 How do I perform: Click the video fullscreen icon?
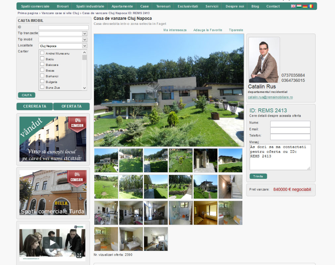point(79,255)
